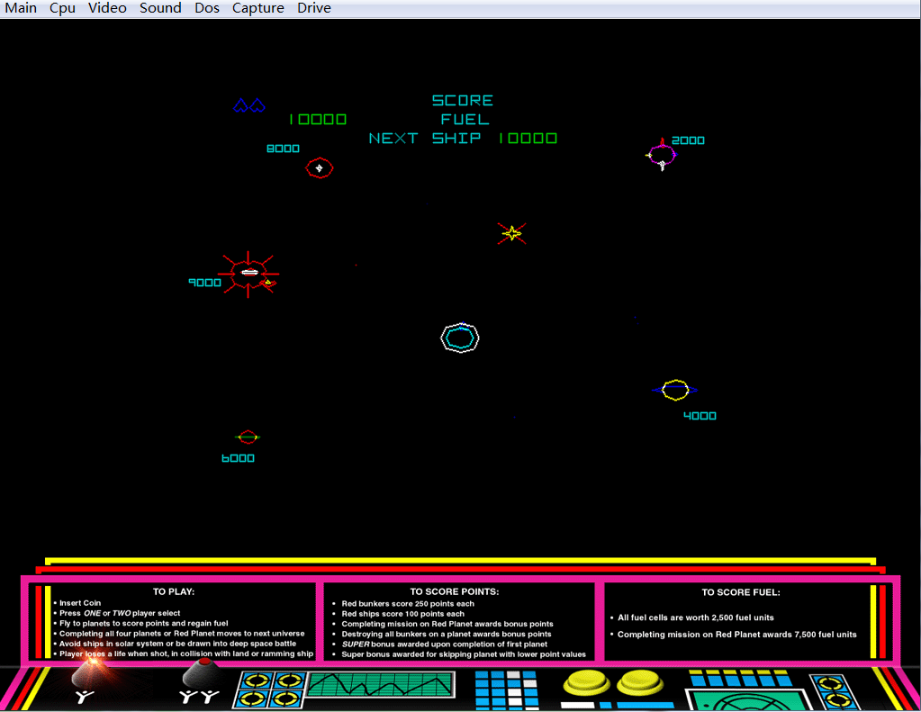The image size is (921, 712).
Task: Click "Avoid ships in solar system" line
Action: pos(178,644)
